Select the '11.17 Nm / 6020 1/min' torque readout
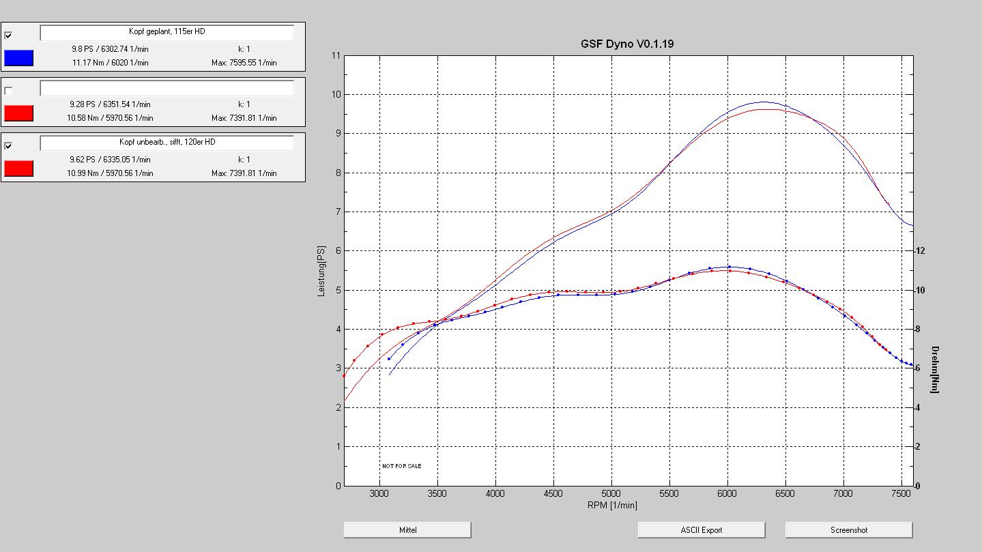This screenshot has height=552, width=982. point(110,63)
